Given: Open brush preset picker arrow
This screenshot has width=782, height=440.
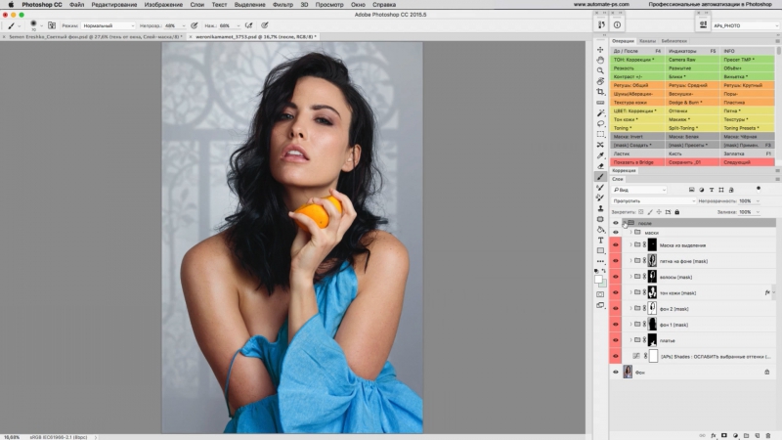Looking at the screenshot, I should (x=41, y=25).
